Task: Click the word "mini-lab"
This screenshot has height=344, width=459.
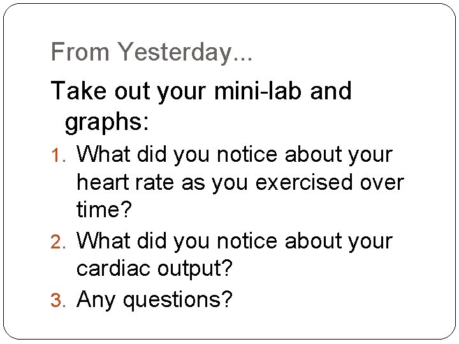Action: pos(258,90)
